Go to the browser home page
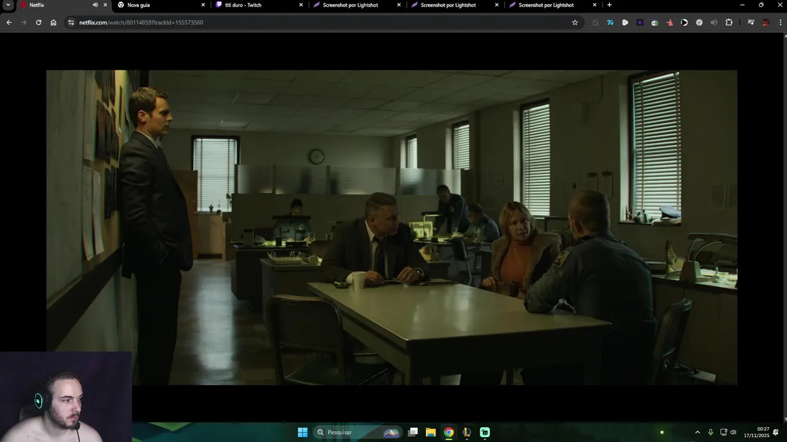 coord(53,22)
